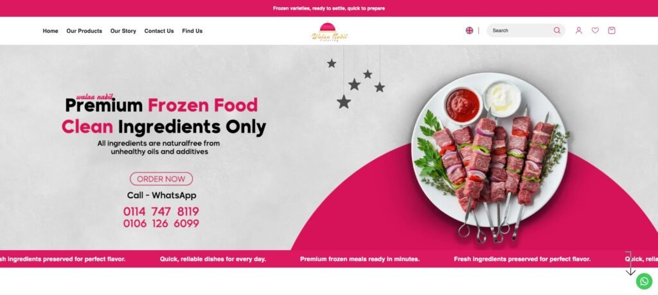Click the magnifier search icon
Screen dimensions: 658x295
557,31
